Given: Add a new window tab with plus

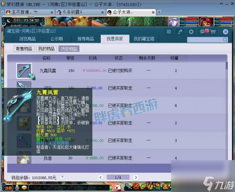Looking at the screenshot, I should click(159, 12).
